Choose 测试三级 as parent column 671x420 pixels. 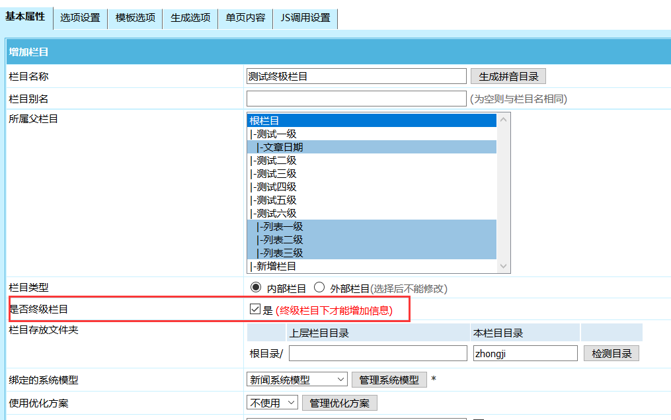pyautogui.click(x=372, y=174)
